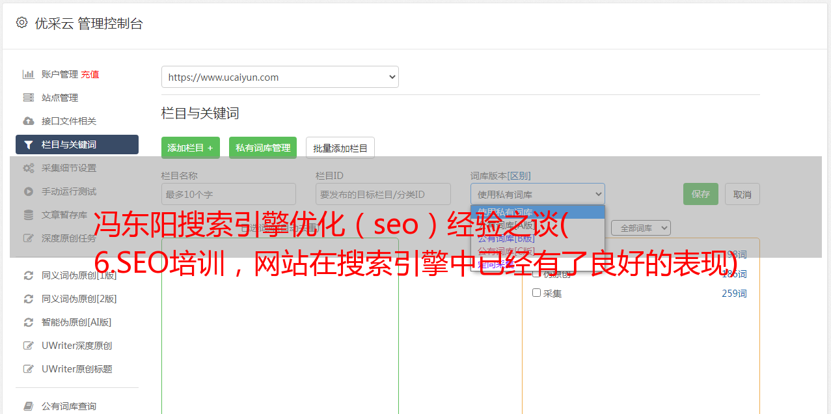Click the filter icon of 栏目与关键词
The height and width of the screenshot is (414, 831).
tap(29, 145)
